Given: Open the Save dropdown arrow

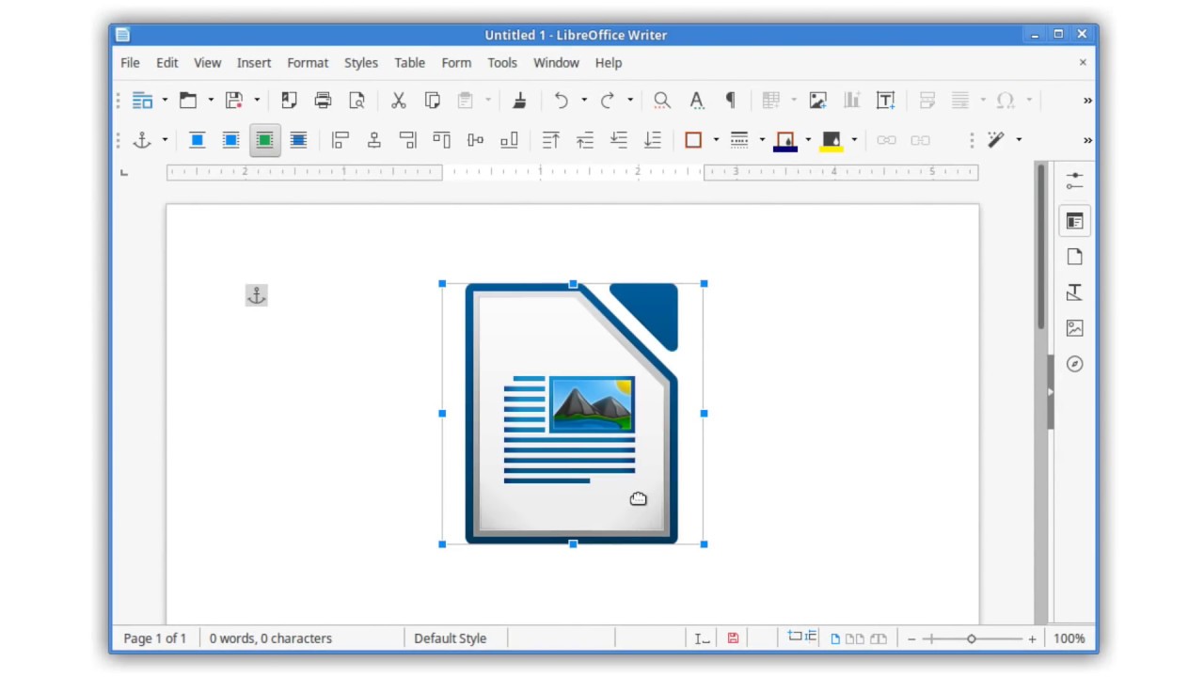Looking at the screenshot, I should (x=256, y=101).
